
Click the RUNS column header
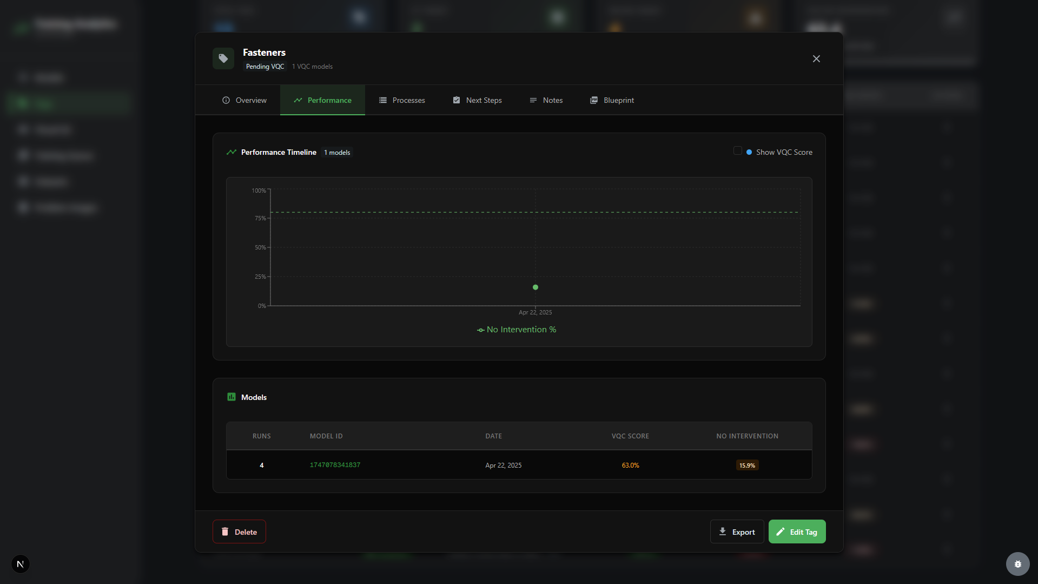coord(262,436)
